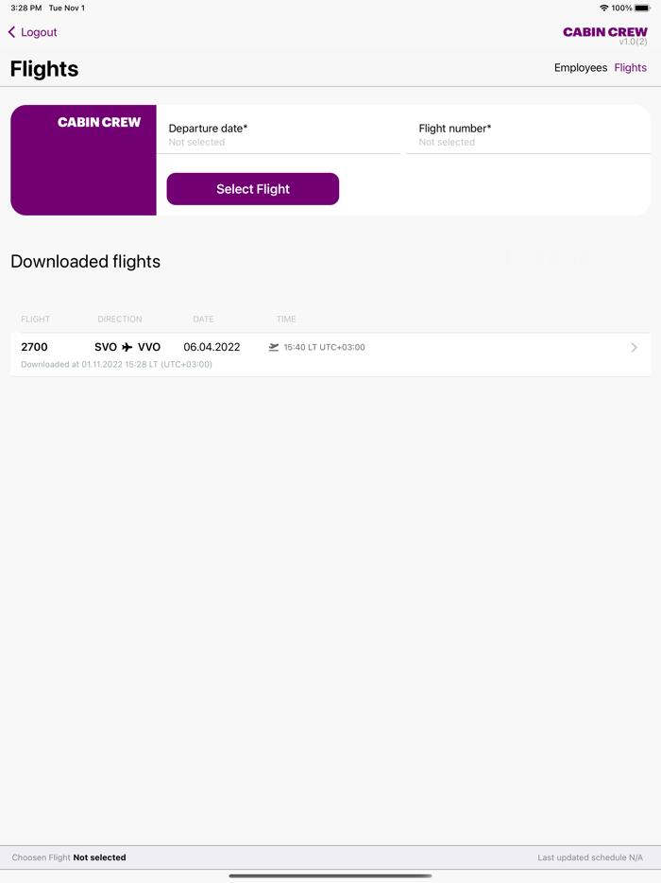Click the home indicator bar at the bottom
This screenshot has width=661, height=883.
pos(330,874)
